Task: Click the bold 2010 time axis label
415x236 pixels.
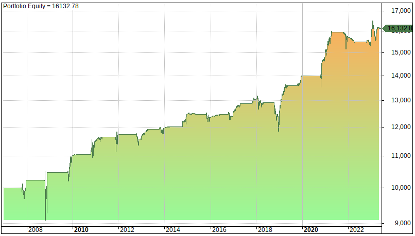Action: click(x=81, y=230)
